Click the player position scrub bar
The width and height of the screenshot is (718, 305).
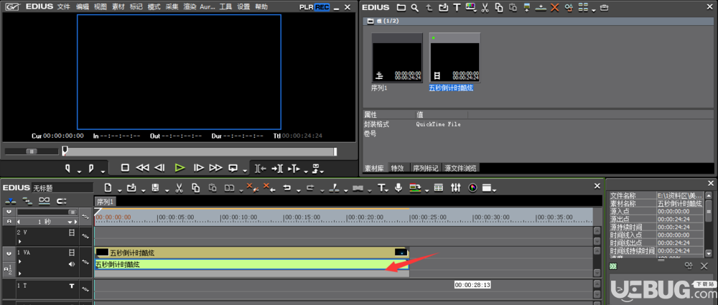coord(200,151)
